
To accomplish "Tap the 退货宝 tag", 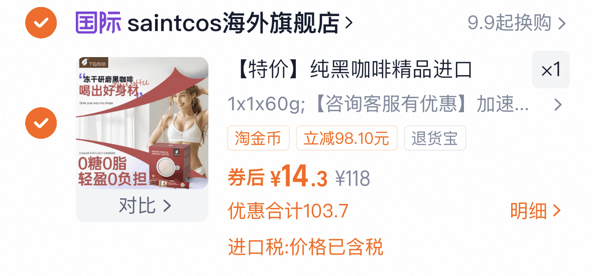I will (x=435, y=138).
